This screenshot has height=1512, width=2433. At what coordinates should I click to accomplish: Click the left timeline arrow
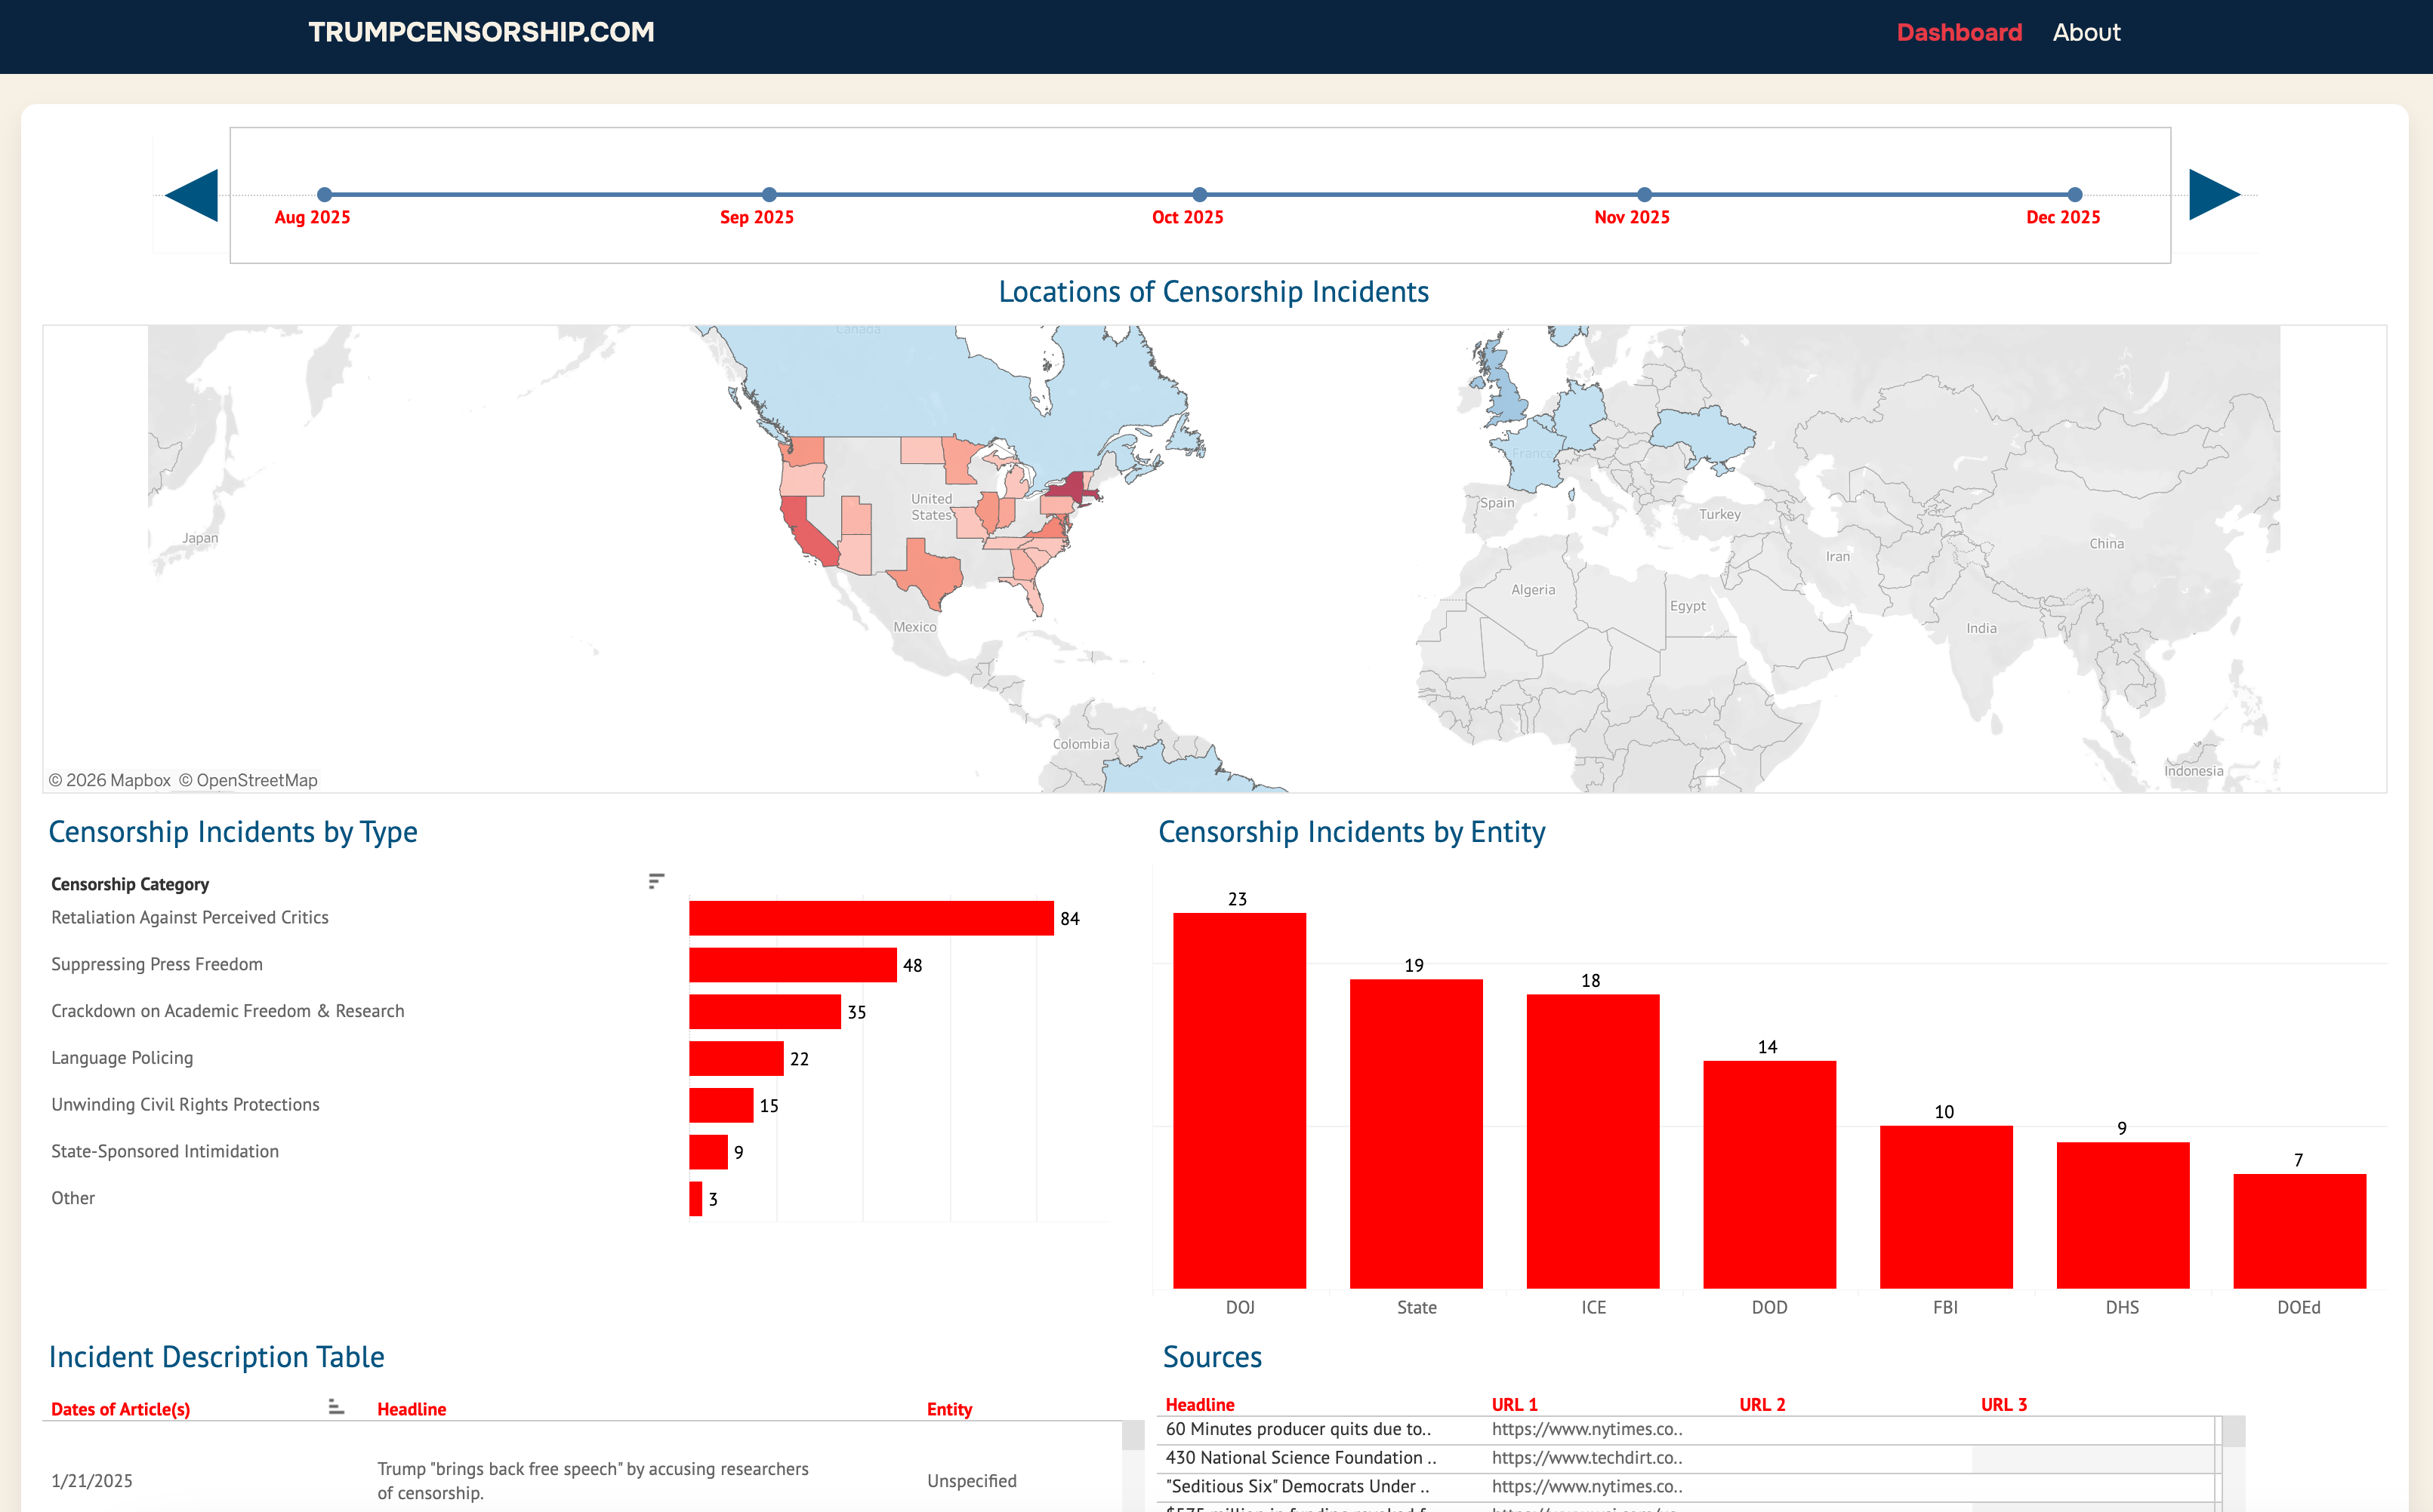tap(192, 195)
